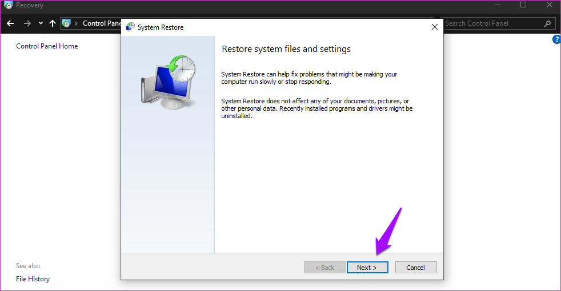Click the disabled Back button
561x291 pixels.
click(x=324, y=268)
